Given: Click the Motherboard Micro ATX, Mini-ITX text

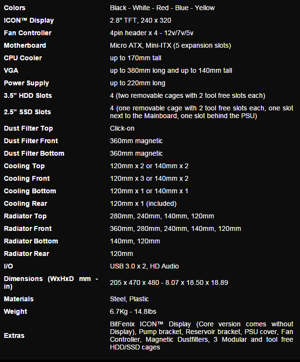Looking at the screenshot, I should click(x=170, y=45).
